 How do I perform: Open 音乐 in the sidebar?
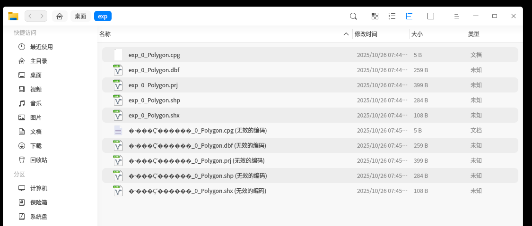click(50, 103)
